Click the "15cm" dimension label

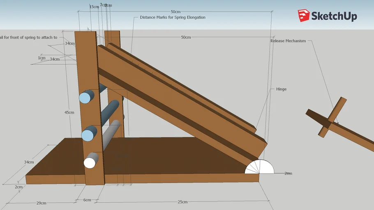click(94, 7)
